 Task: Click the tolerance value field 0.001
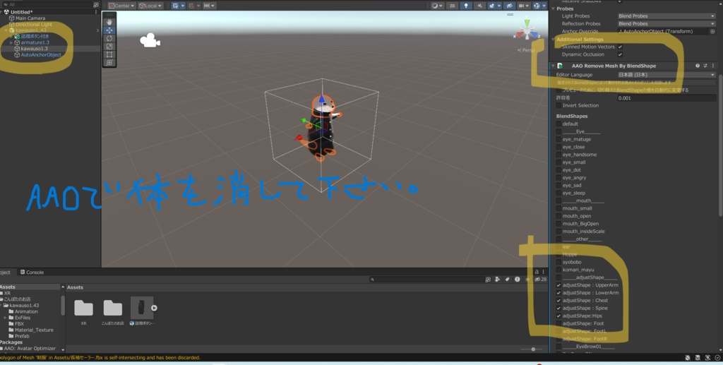(x=667, y=98)
